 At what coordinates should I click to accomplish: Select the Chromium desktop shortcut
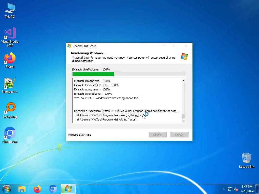click(x=10, y=135)
